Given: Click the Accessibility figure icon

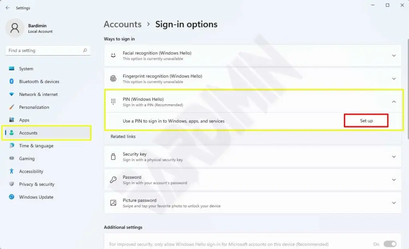Looking at the screenshot, I should [12, 171].
